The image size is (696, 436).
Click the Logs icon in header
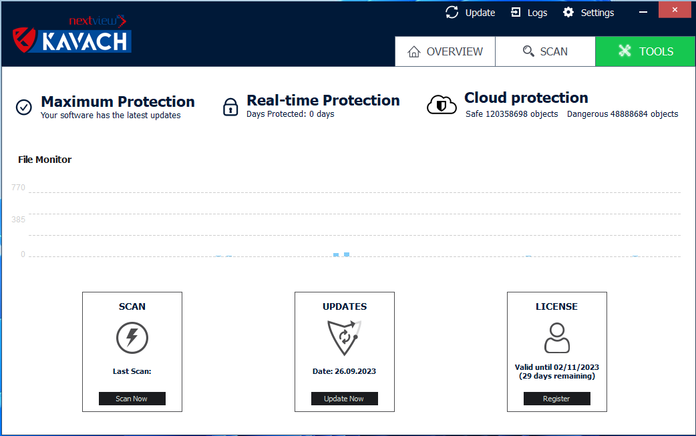(516, 13)
